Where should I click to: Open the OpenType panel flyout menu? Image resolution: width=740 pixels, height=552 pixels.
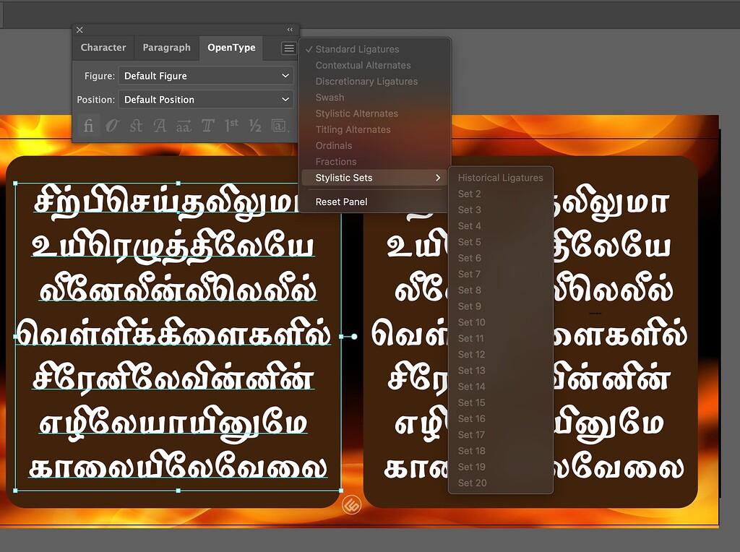tap(288, 48)
